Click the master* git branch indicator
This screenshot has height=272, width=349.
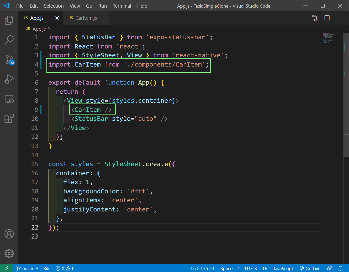(x=27, y=268)
